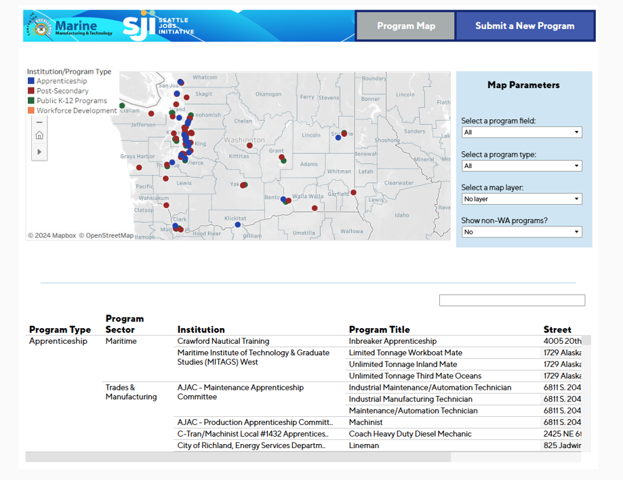Toggle Apprenticeship legend color filter

click(x=31, y=81)
